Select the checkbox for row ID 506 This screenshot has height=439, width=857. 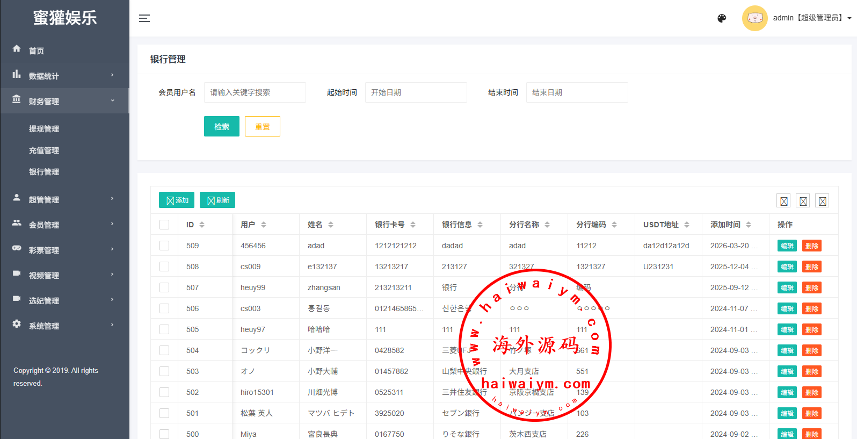pos(164,308)
